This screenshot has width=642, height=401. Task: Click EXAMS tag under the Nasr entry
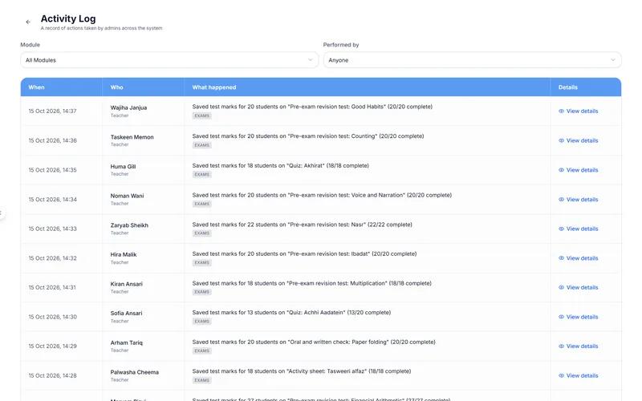(x=202, y=233)
